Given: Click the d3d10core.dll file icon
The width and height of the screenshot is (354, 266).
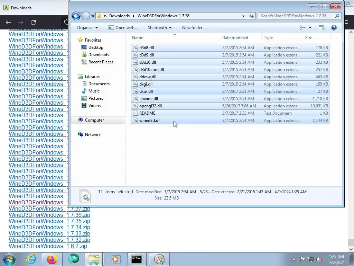Looking at the screenshot, I should click(135, 69).
